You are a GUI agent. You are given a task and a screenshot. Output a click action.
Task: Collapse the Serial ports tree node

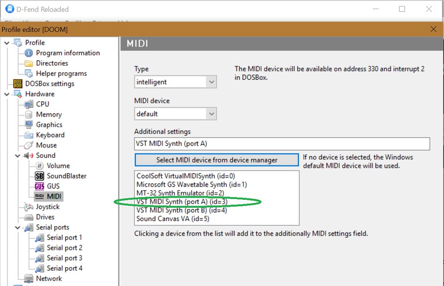coord(18,227)
